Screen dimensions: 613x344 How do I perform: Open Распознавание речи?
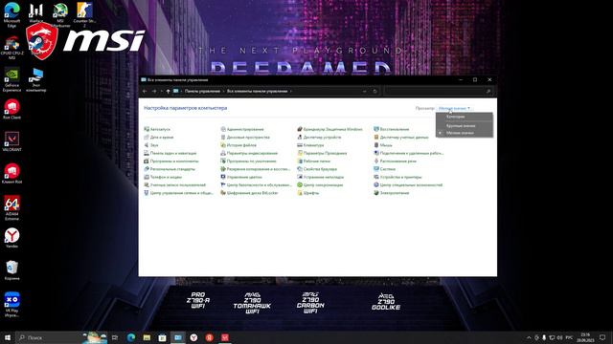tap(396, 161)
